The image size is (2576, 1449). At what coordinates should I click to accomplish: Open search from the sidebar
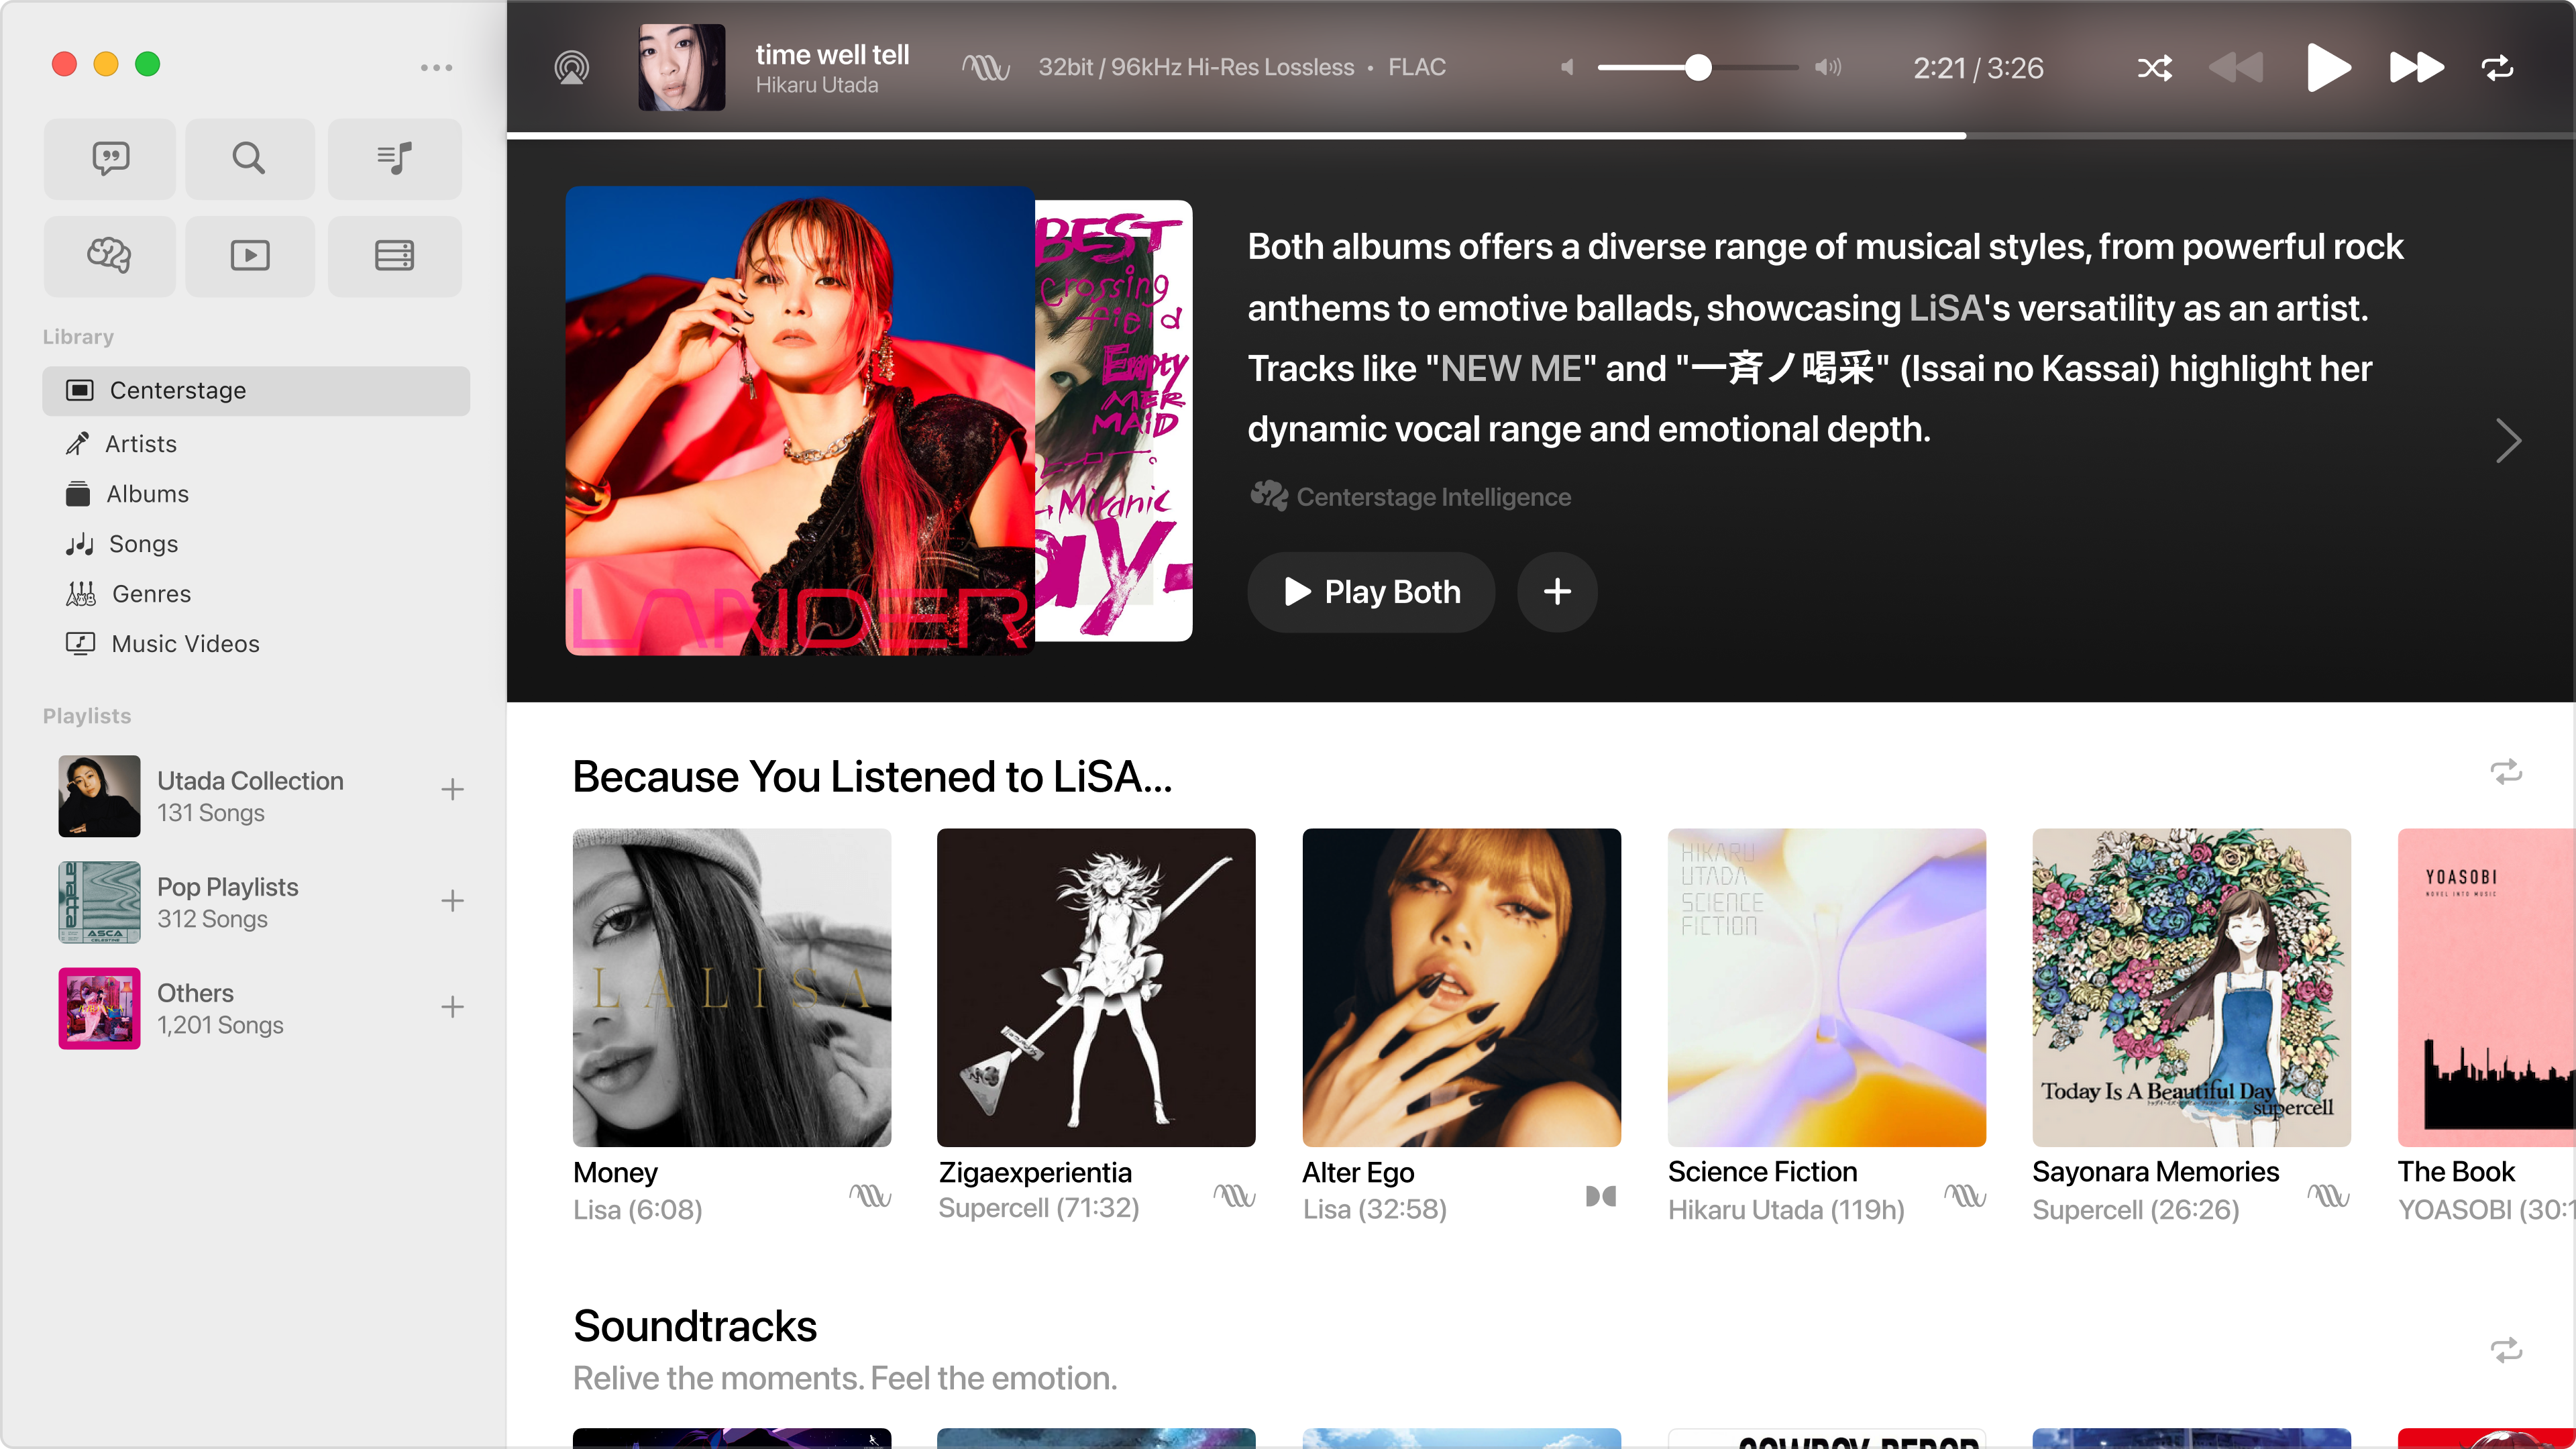coord(249,158)
